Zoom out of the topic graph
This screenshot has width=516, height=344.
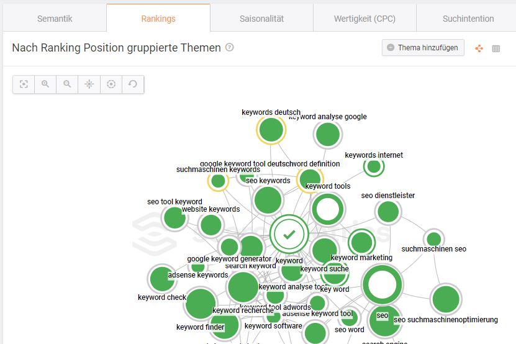67,84
